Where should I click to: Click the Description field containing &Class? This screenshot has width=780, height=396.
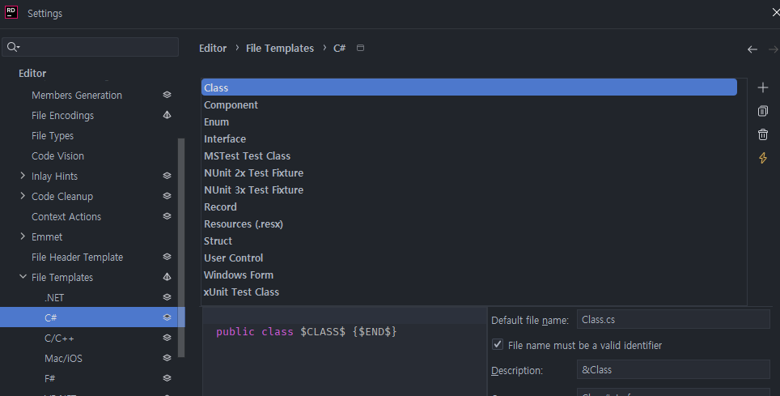point(673,369)
